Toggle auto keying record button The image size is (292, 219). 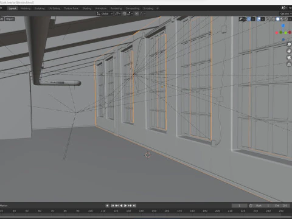tap(107, 206)
